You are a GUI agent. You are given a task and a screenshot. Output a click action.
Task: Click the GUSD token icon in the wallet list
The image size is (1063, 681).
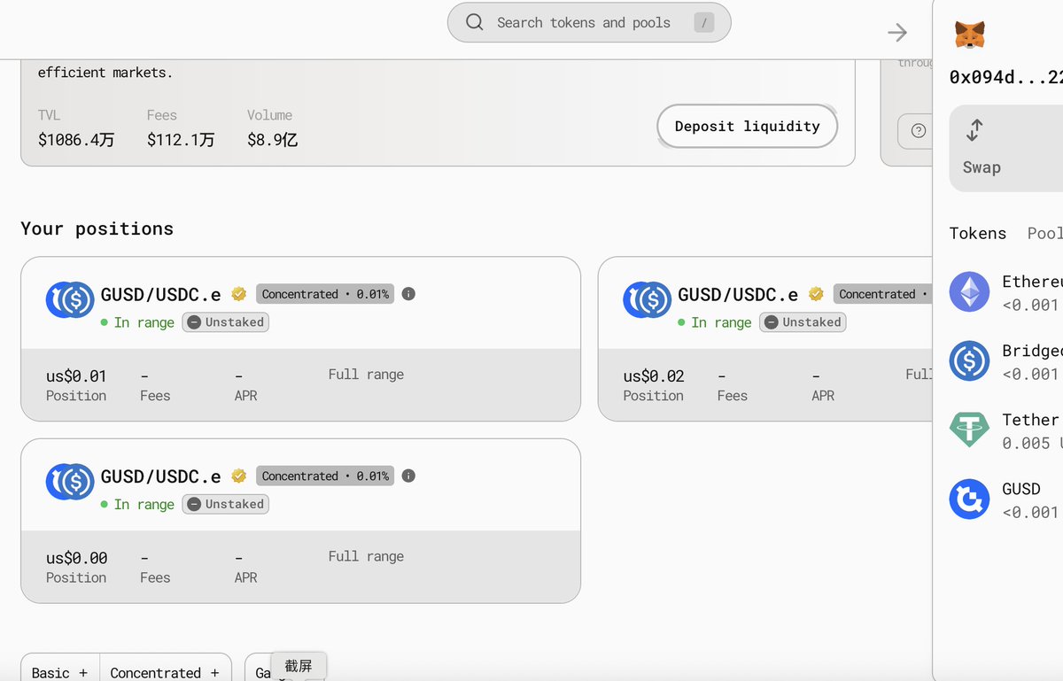(970, 499)
